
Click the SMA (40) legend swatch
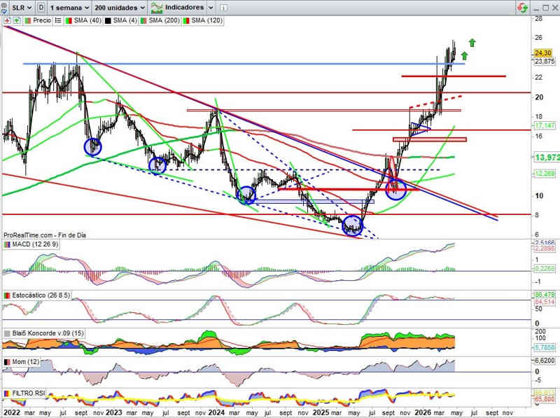point(69,20)
